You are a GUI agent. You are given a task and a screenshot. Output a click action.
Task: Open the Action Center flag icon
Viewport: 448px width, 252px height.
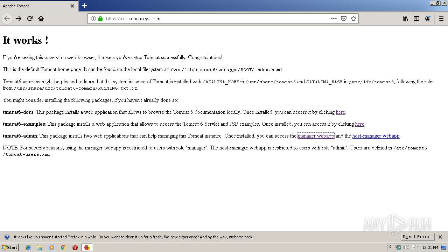[415, 247]
